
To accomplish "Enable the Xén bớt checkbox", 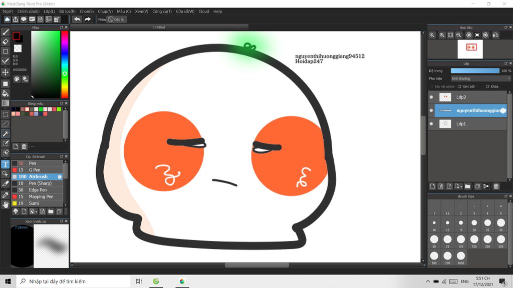I will point(459,86).
